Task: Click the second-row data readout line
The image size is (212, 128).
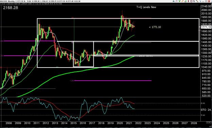Action: 31,4
